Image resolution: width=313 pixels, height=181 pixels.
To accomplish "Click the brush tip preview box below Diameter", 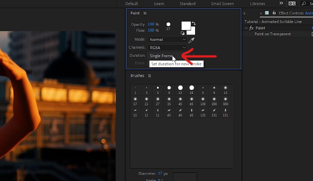I will coord(185,177).
